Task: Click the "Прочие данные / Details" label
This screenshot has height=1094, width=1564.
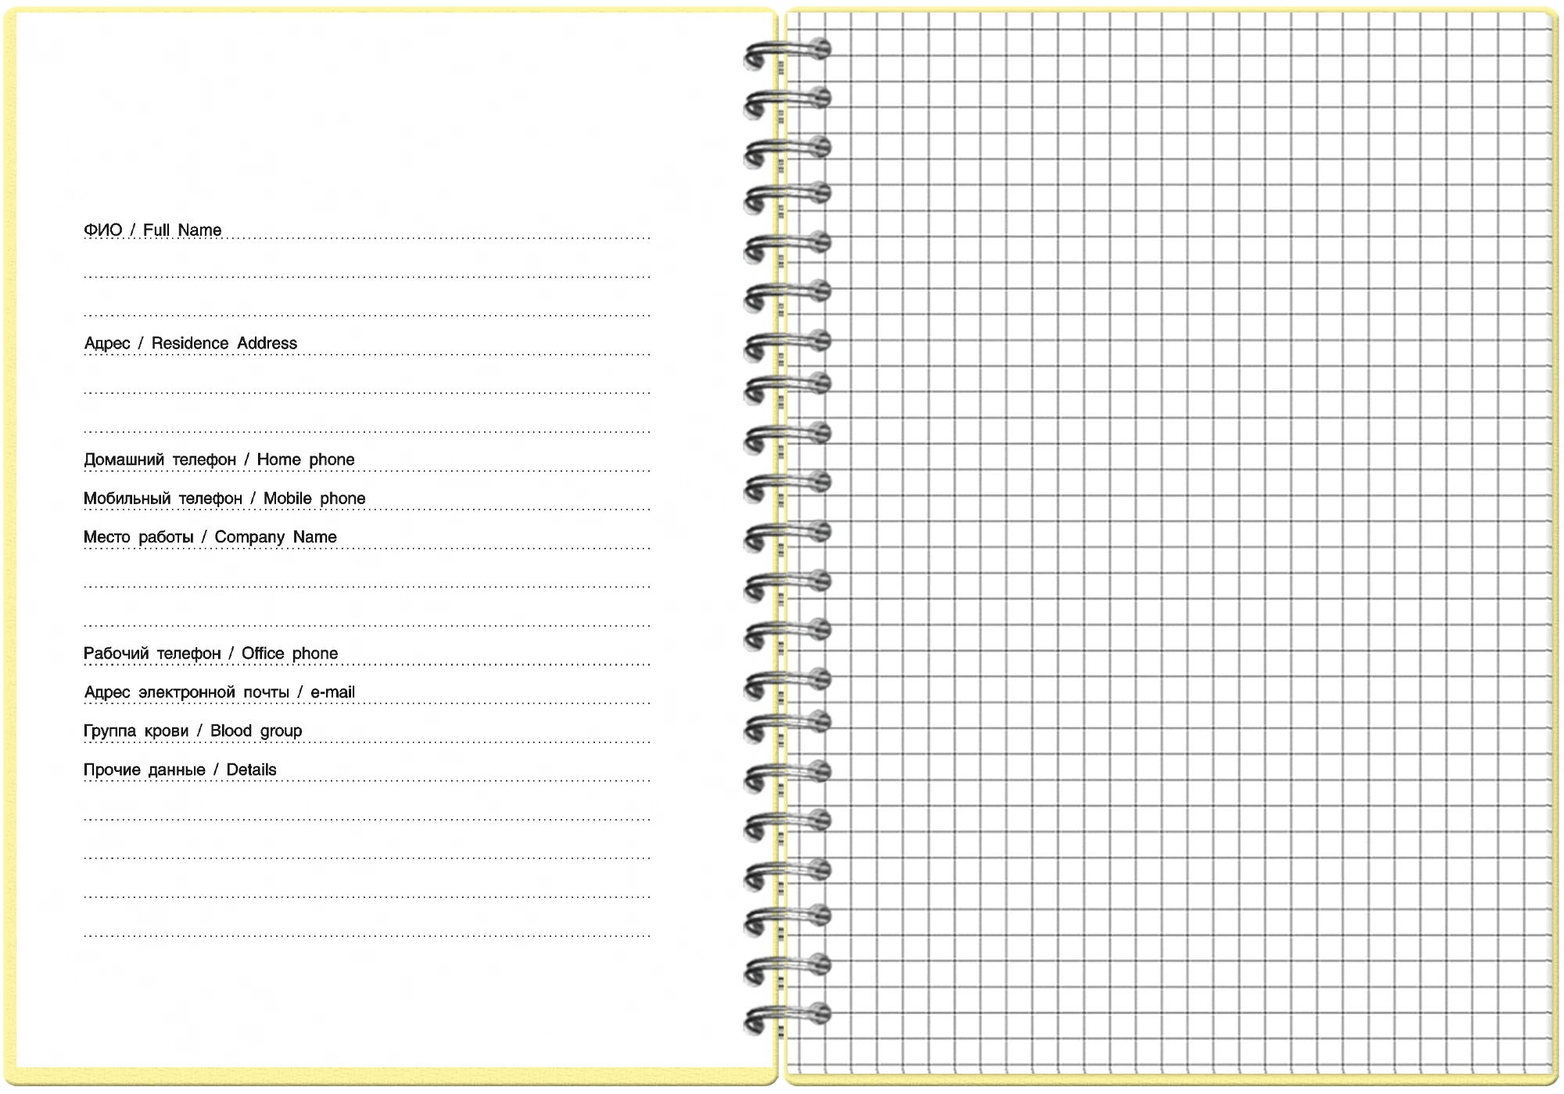Action: point(180,770)
